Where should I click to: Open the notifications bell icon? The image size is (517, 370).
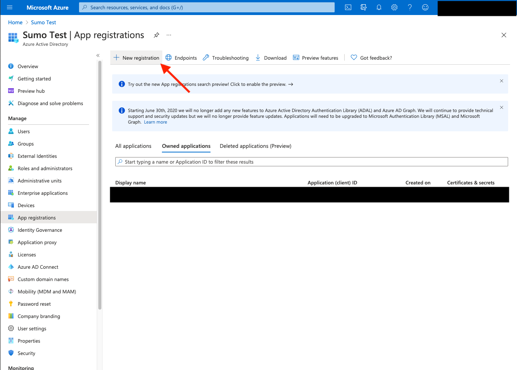(379, 7)
